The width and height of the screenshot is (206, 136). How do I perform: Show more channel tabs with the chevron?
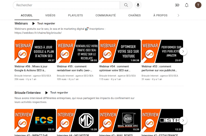[178, 15]
